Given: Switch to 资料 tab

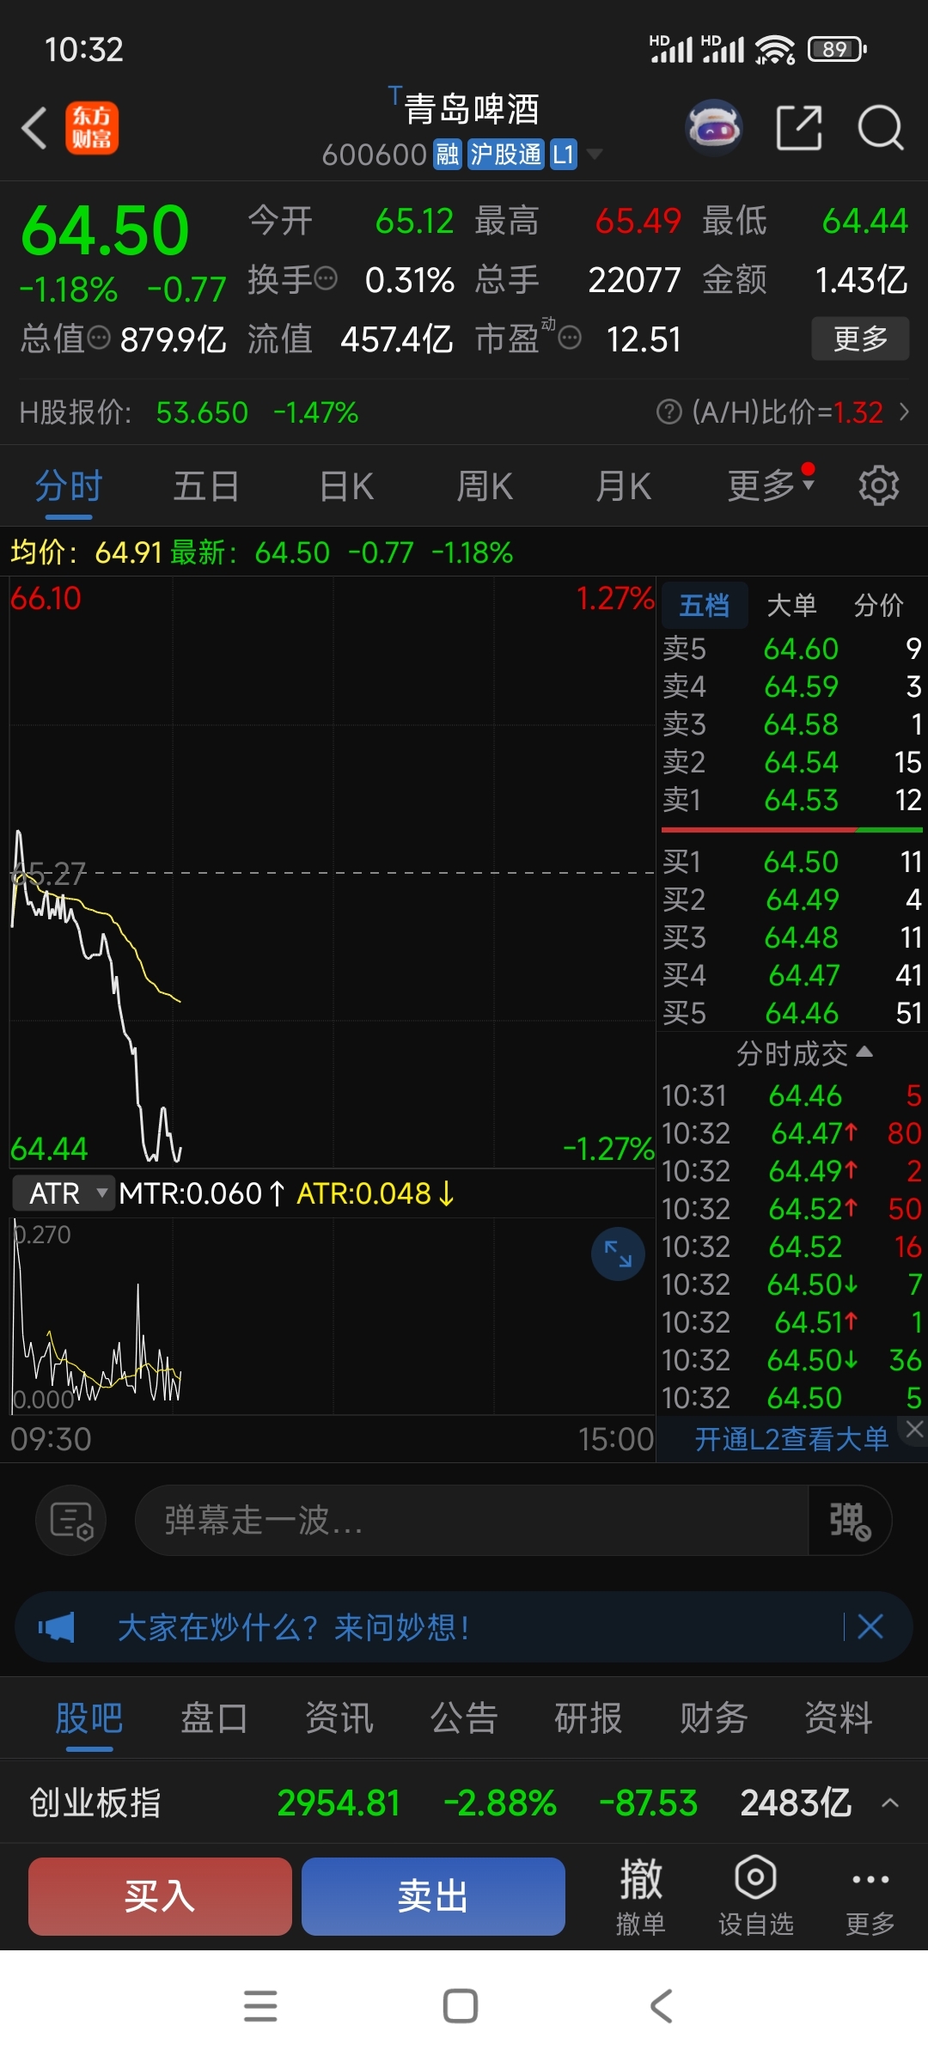Looking at the screenshot, I should pos(839,1718).
